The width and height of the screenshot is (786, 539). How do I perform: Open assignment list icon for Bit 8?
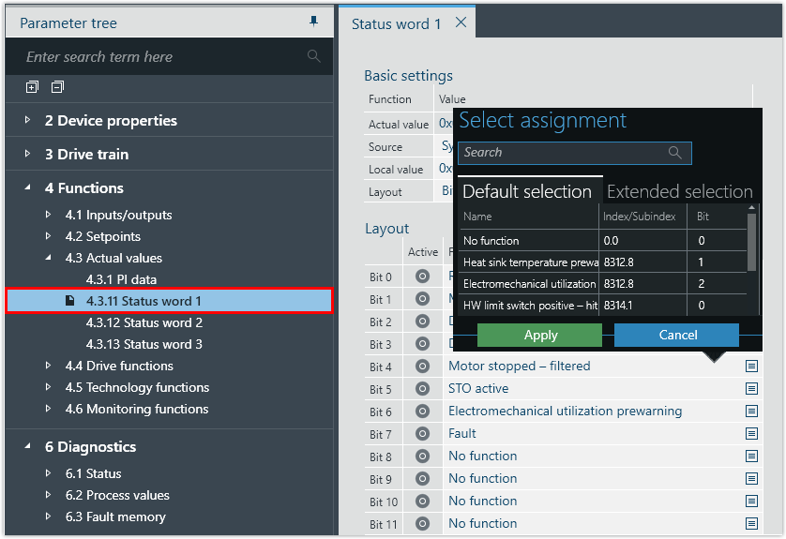(x=751, y=456)
